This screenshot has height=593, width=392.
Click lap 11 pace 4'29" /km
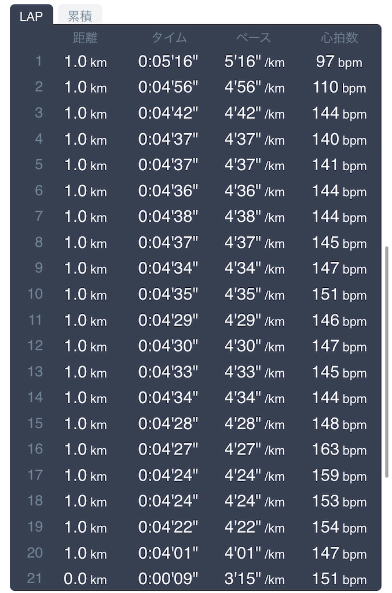(x=254, y=320)
